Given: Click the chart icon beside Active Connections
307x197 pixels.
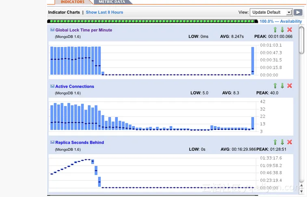Looking at the screenshot, I should click(52, 86).
